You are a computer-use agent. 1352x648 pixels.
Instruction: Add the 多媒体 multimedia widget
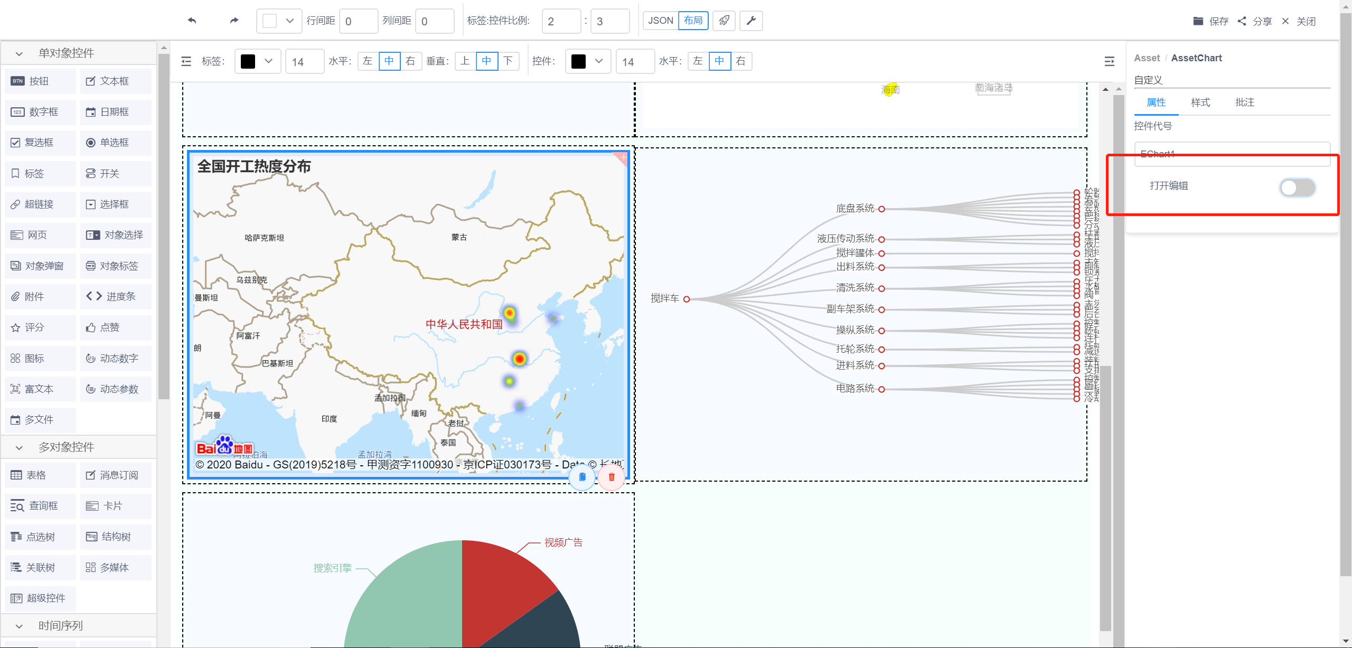pyautogui.click(x=116, y=568)
